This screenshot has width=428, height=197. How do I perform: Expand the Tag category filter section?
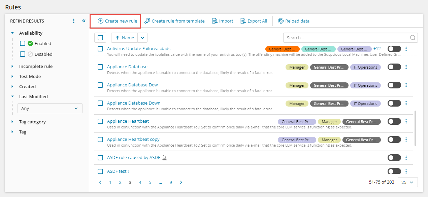point(12,122)
